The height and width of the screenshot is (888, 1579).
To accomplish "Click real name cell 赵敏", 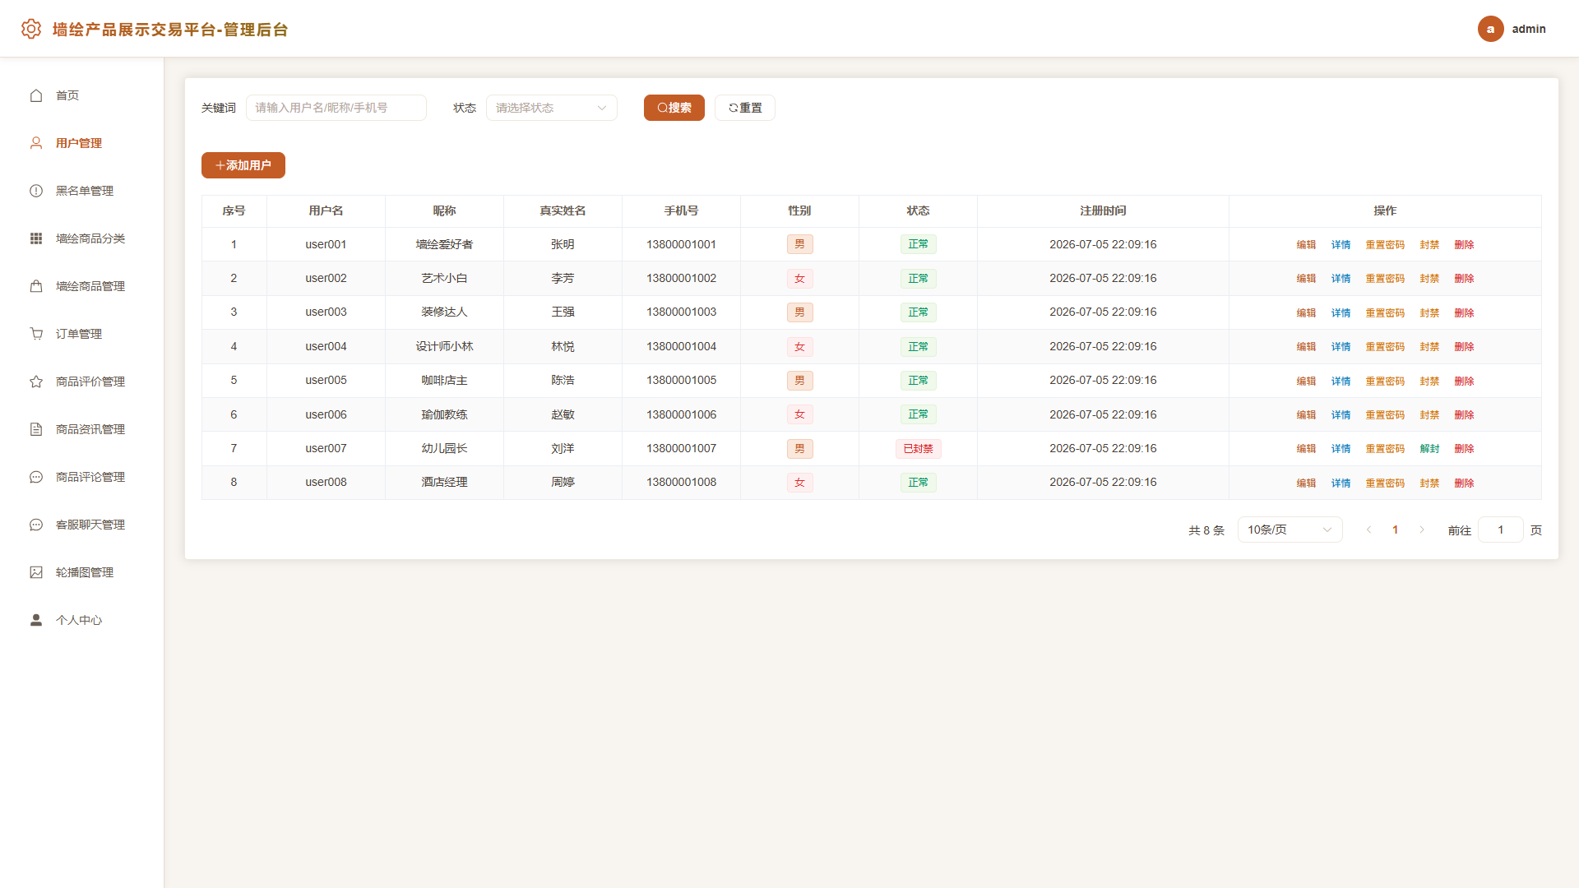I will pyautogui.click(x=563, y=414).
